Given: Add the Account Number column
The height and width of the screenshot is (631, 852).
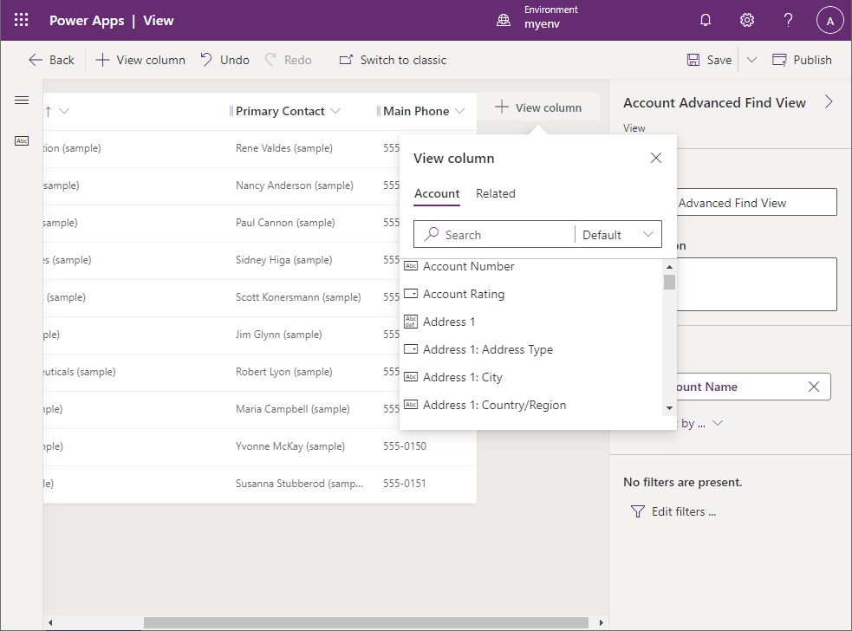Looking at the screenshot, I should tap(468, 266).
